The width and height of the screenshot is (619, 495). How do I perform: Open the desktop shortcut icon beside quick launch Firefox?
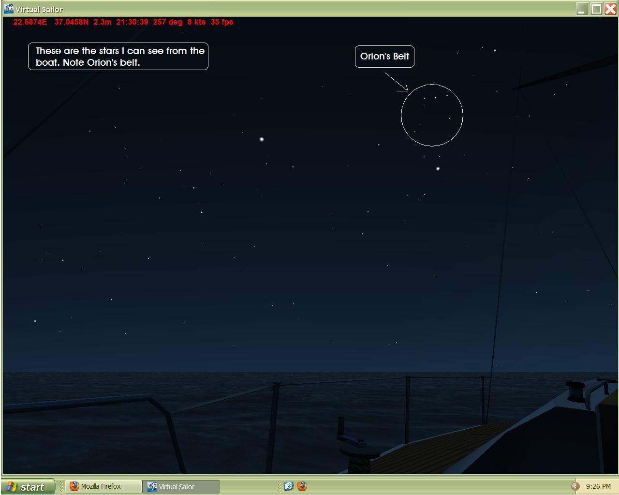289,486
